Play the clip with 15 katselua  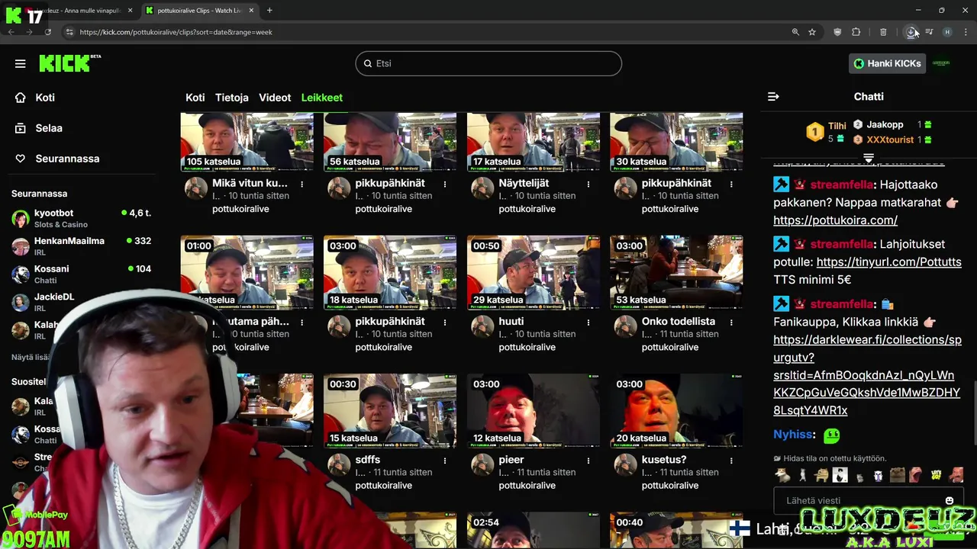390,410
